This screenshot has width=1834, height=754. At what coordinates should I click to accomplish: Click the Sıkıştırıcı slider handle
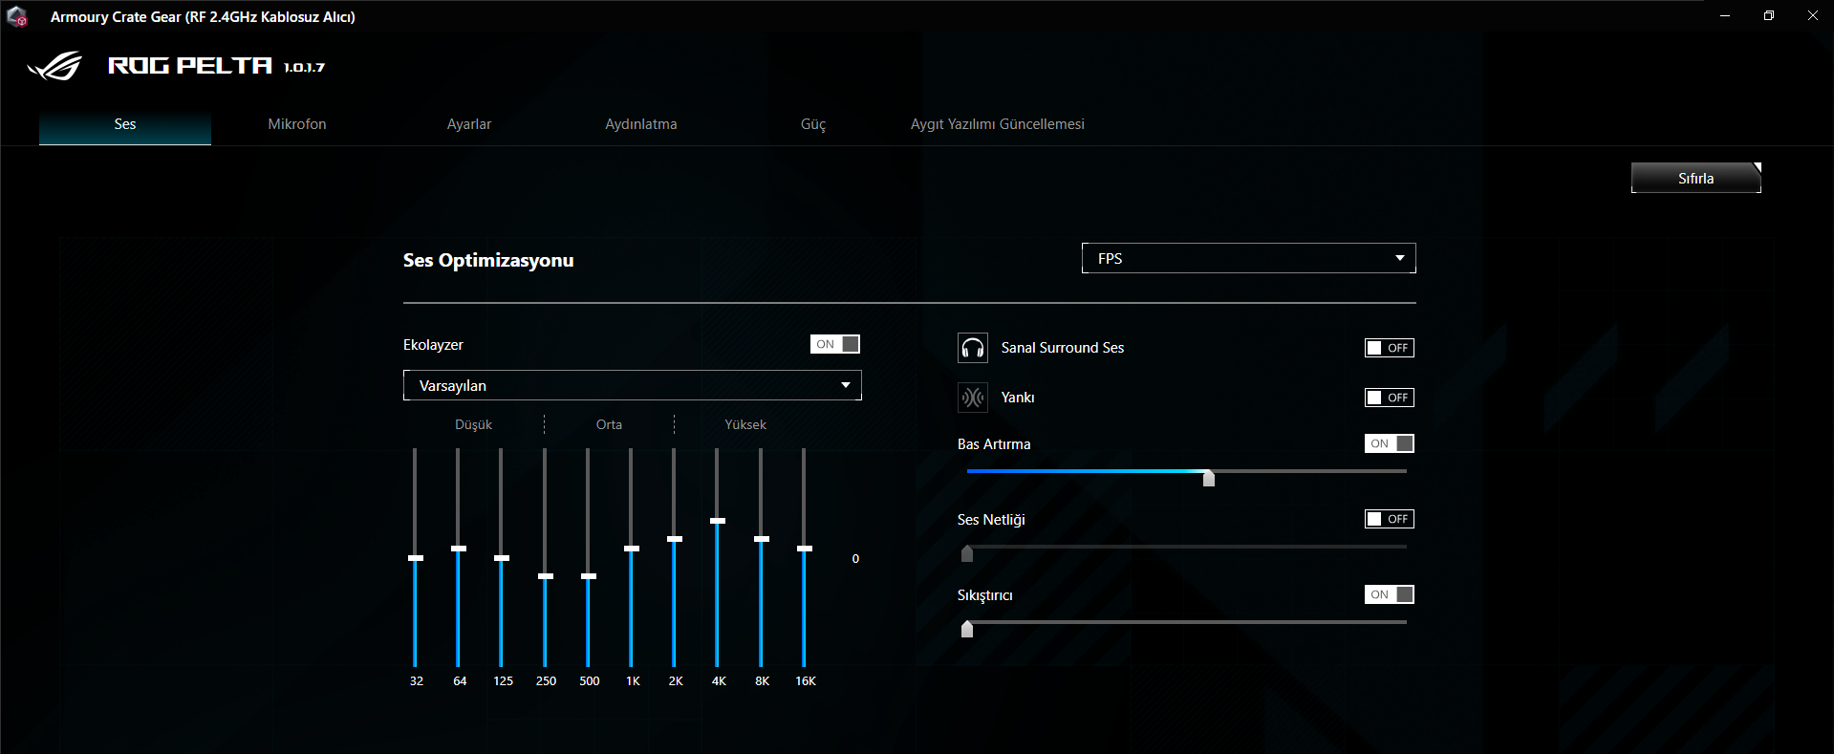(967, 629)
